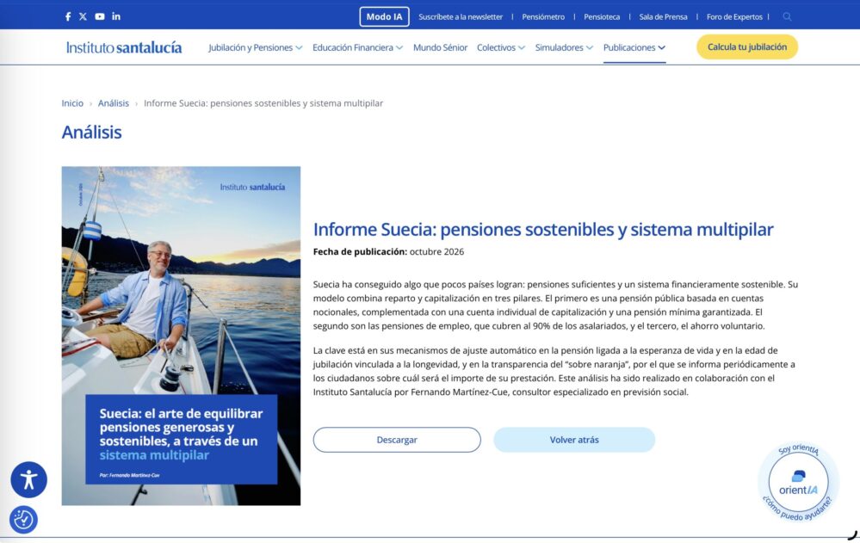The width and height of the screenshot is (860, 543).
Task: Click Suscríbete a la newsletter link
Action: tap(461, 17)
